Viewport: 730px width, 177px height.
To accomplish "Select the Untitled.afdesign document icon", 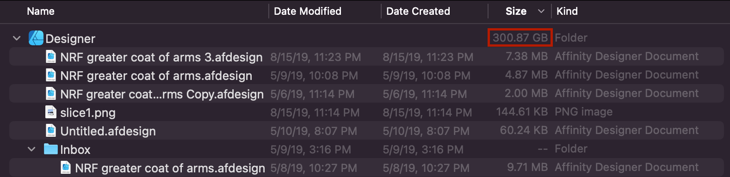I will click(51, 131).
